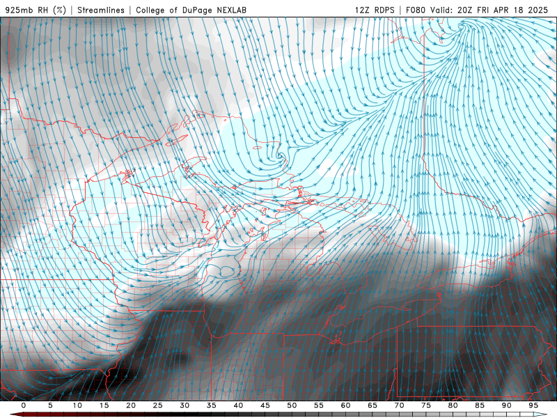Viewport: 557px width, 418px height.
Task: Click the scale number "85"
Action: (480, 405)
